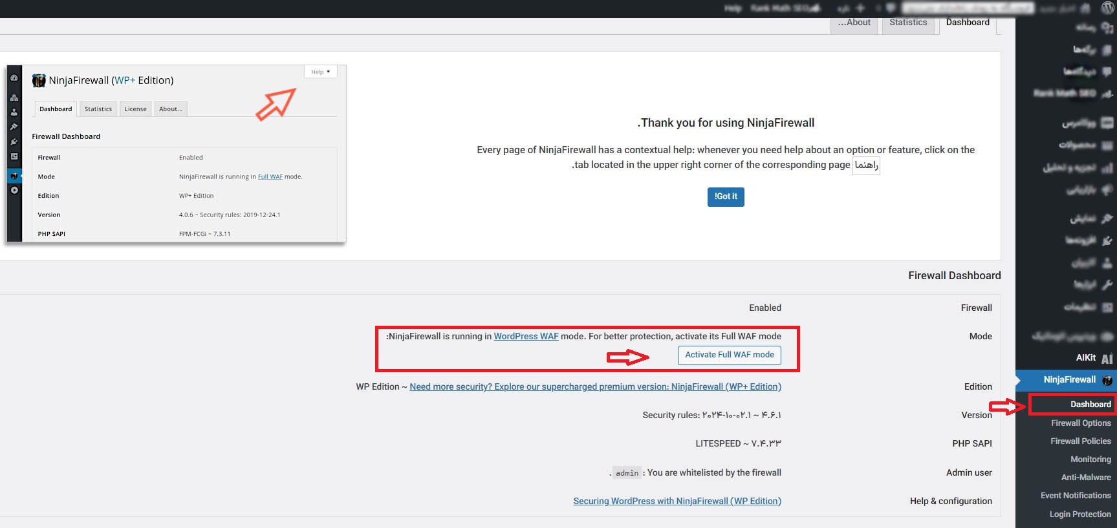Image resolution: width=1117 pixels, height=528 pixels.
Task: Open Login Protection submenu item
Action: click(1080, 514)
